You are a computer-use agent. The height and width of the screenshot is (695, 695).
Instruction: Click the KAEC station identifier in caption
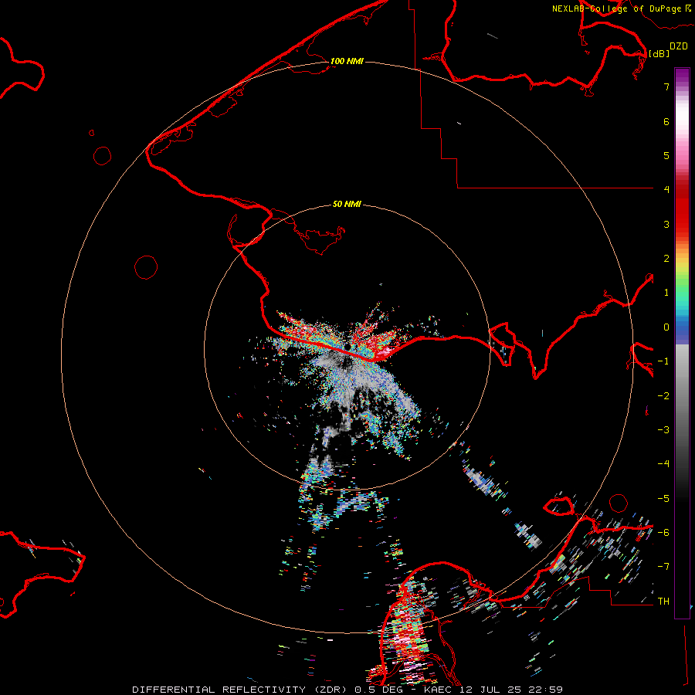coord(439,690)
